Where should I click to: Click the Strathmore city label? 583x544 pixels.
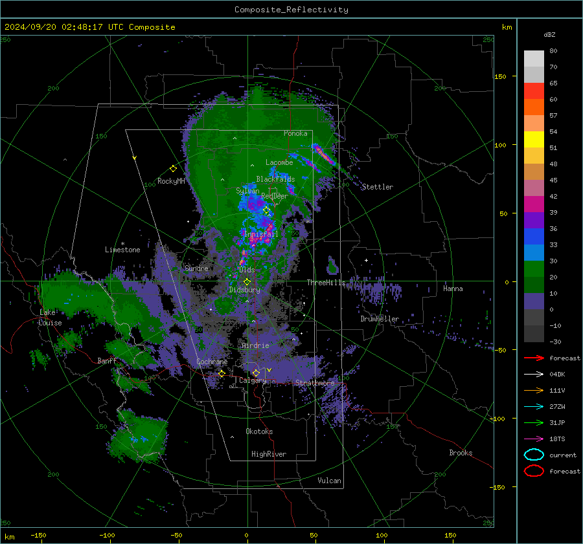pyautogui.click(x=315, y=383)
